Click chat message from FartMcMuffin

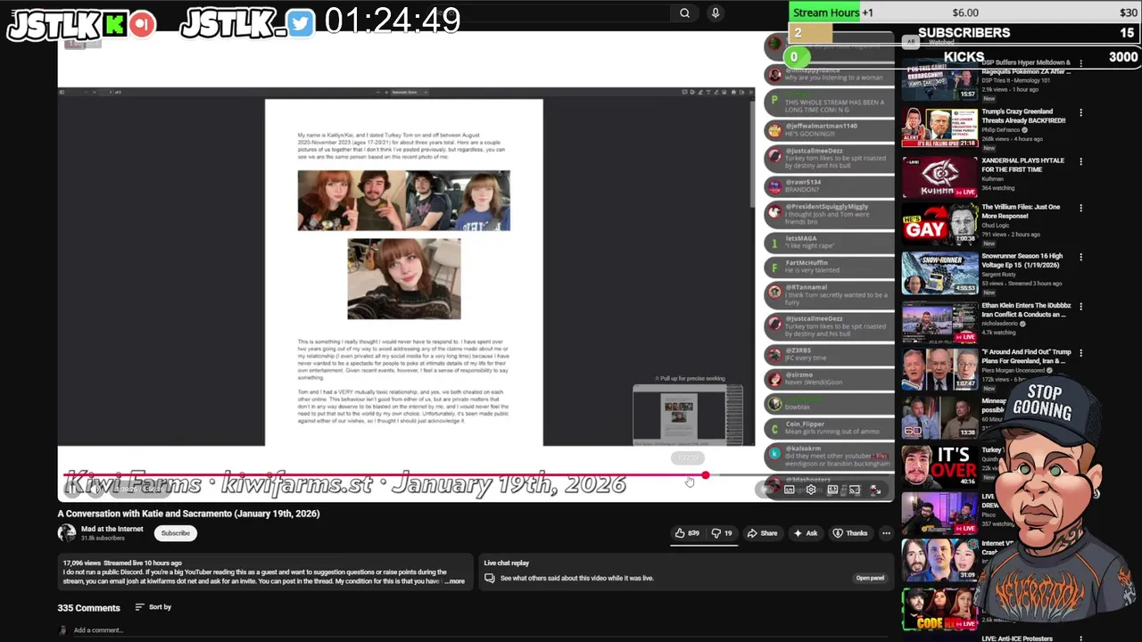[x=830, y=267]
